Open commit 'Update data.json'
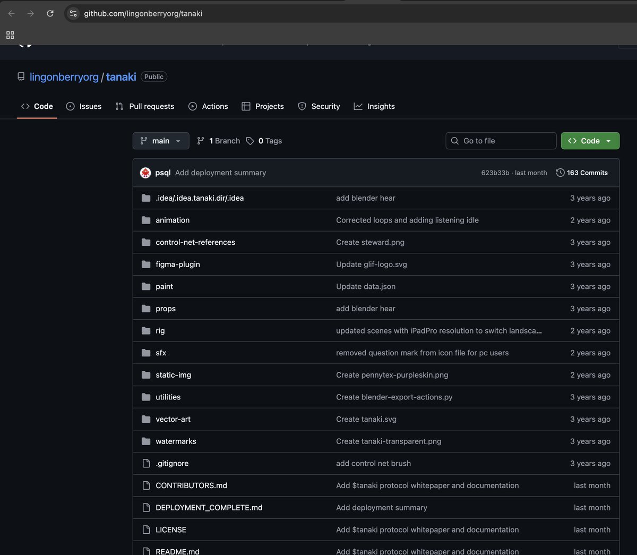The width and height of the screenshot is (637, 555). tap(366, 286)
